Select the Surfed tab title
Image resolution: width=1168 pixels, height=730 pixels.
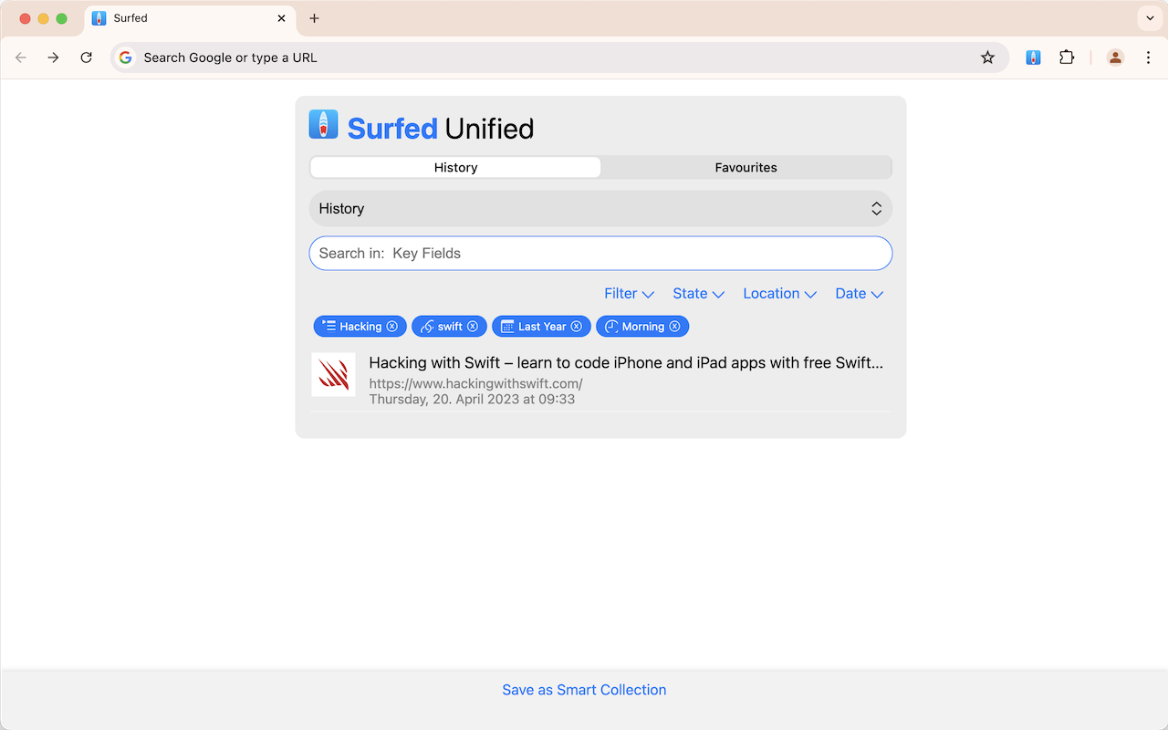click(x=130, y=18)
